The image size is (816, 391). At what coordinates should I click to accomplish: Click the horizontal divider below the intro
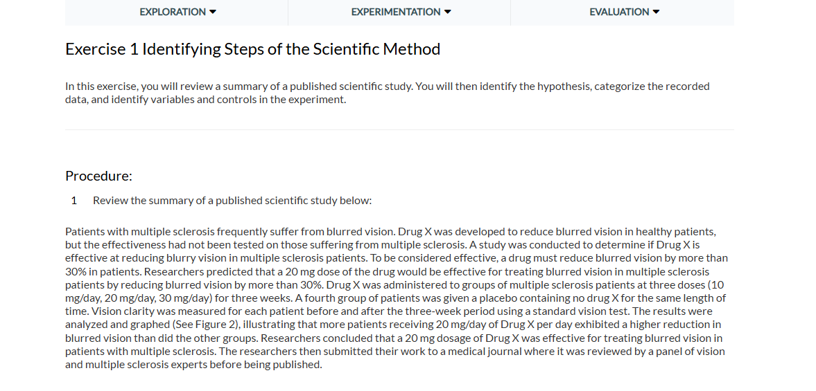399,129
